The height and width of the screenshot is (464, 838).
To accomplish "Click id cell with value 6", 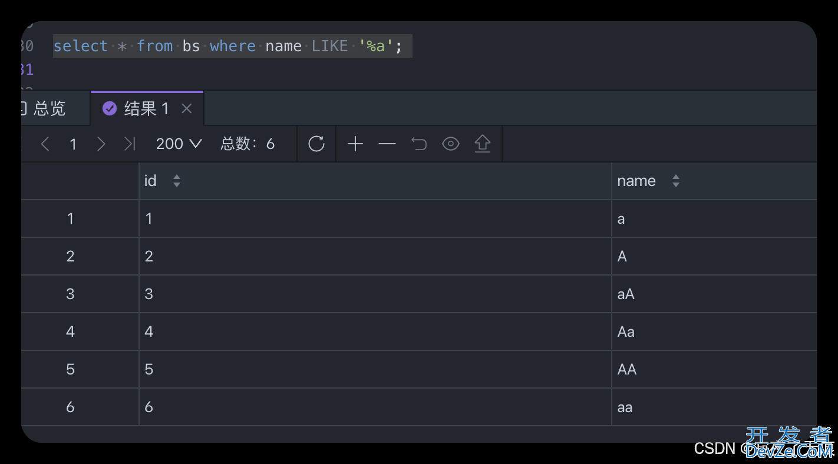I will click(x=375, y=407).
